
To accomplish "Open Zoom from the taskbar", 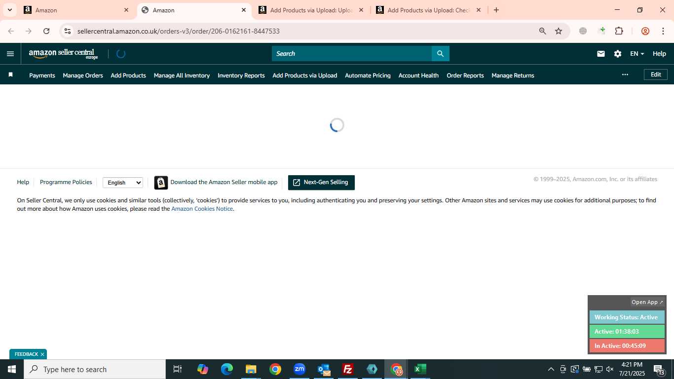I will pyautogui.click(x=299, y=369).
